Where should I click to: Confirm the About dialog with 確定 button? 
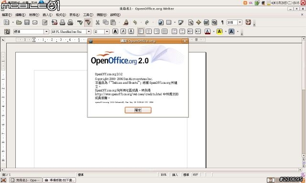click(x=138, y=110)
